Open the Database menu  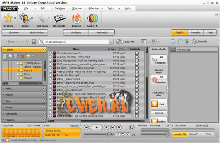(x=60, y=8)
